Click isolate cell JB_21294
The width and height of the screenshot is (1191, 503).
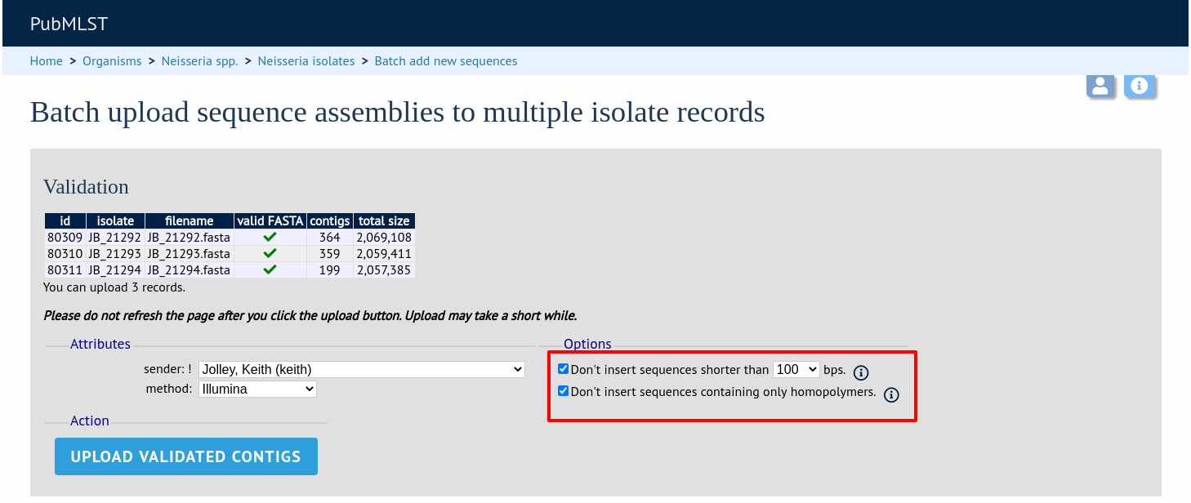115,269
